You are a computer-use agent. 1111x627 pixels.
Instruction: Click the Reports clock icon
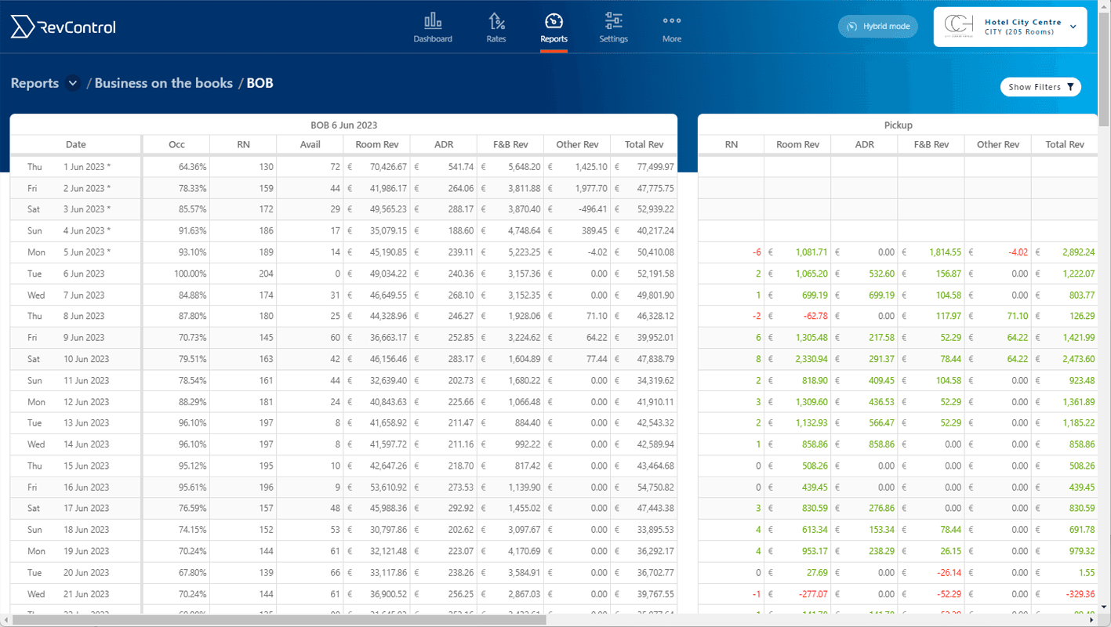[554, 20]
